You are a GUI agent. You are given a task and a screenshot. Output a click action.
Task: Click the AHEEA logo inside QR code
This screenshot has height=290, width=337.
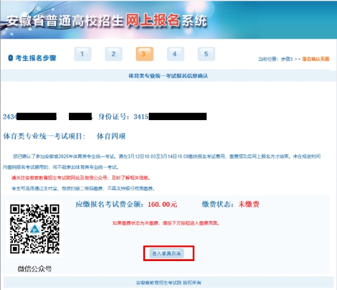coord(34,229)
